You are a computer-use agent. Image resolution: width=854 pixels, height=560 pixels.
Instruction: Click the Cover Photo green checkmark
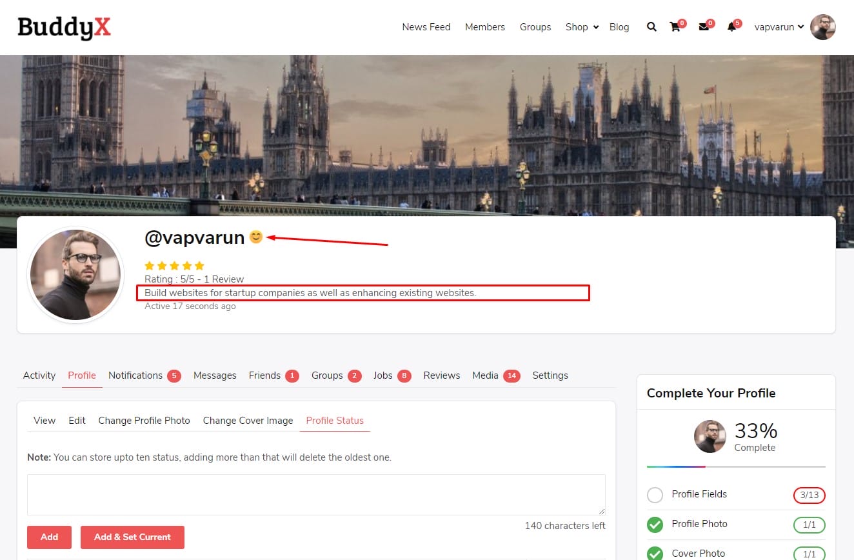click(x=655, y=553)
